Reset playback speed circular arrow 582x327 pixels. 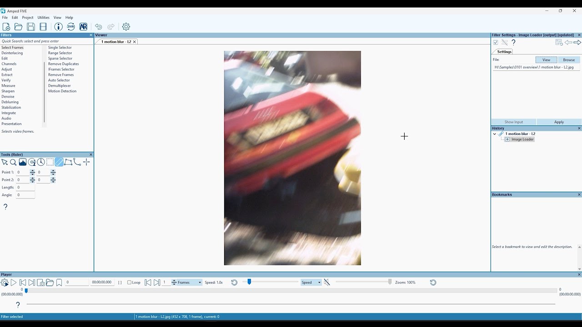pos(234,282)
